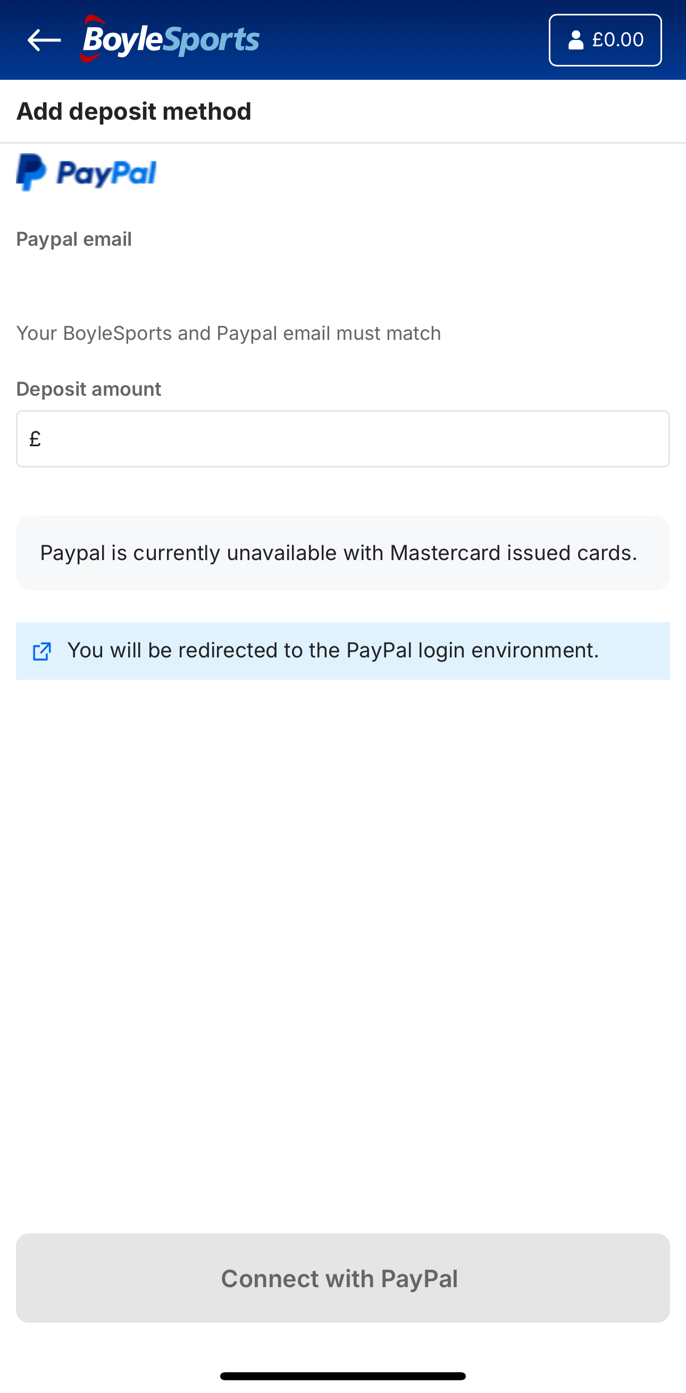Click the external link redirect icon

41,651
